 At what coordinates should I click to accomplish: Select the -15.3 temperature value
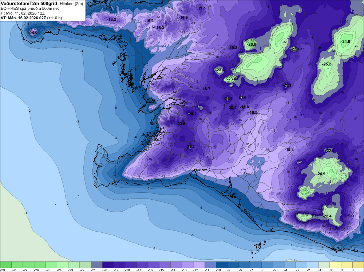pos(289,150)
